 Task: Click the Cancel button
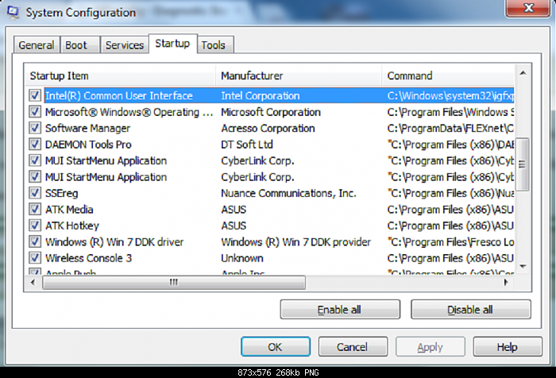[x=353, y=347]
